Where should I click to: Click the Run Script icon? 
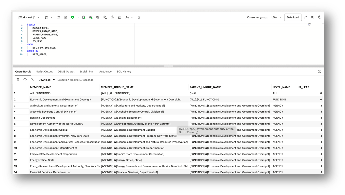(84, 17)
